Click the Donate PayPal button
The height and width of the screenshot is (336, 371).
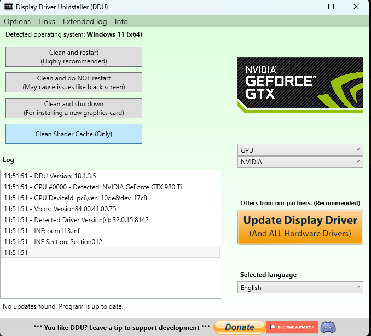[240, 327]
